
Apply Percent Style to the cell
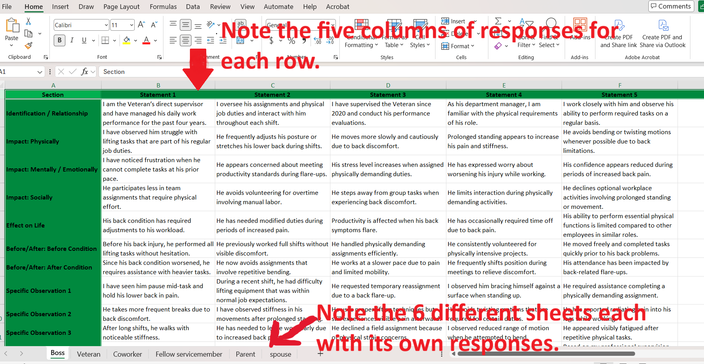click(291, 40)
